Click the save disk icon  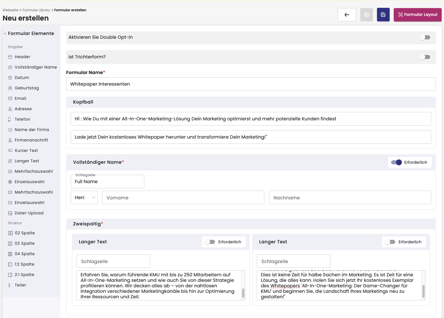(383, 15)
